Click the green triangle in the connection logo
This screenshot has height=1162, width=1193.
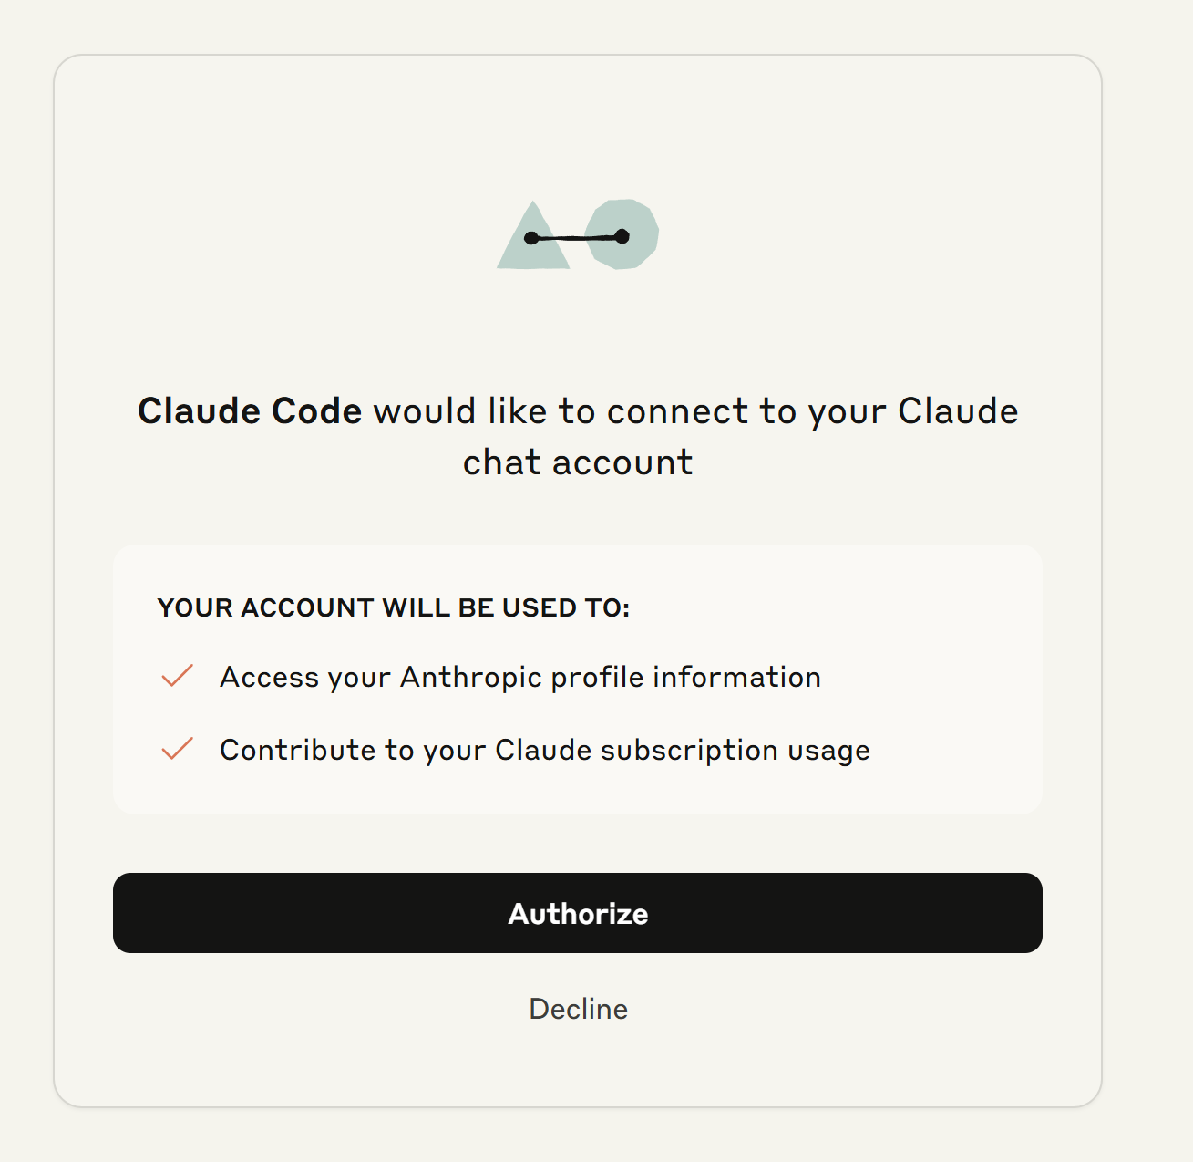[533, 235]
